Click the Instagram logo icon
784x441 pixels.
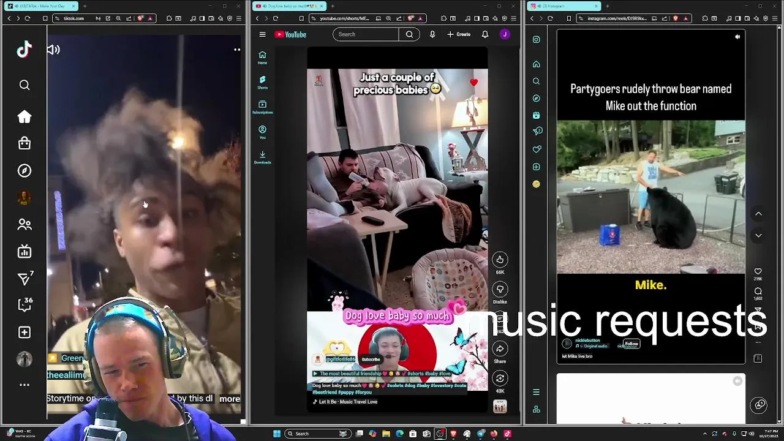point(537,40)
